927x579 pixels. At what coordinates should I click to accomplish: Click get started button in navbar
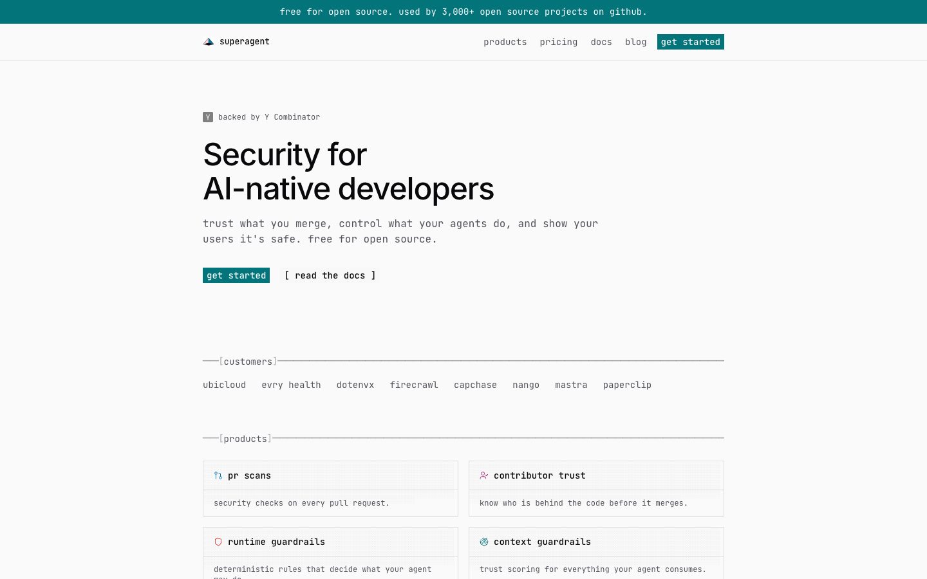691,42
